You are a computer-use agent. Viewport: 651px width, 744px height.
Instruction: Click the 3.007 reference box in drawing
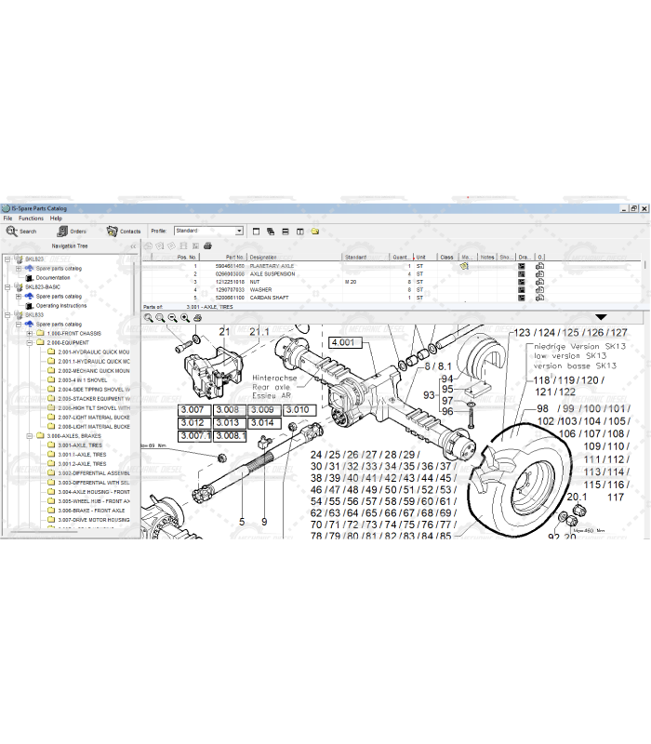(x=194, y=409)
